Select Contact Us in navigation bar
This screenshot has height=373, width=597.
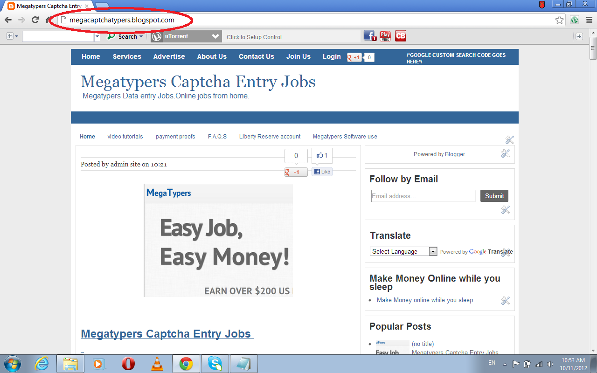257,56
